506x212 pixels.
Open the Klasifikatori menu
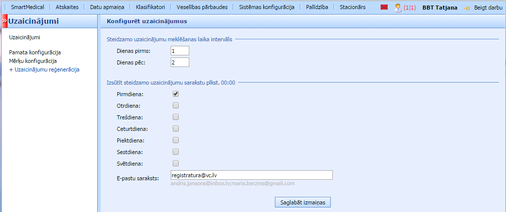(151, 8)
